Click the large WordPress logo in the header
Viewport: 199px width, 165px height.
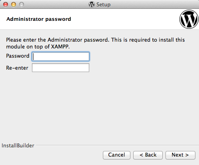click(x=189, y=19)
